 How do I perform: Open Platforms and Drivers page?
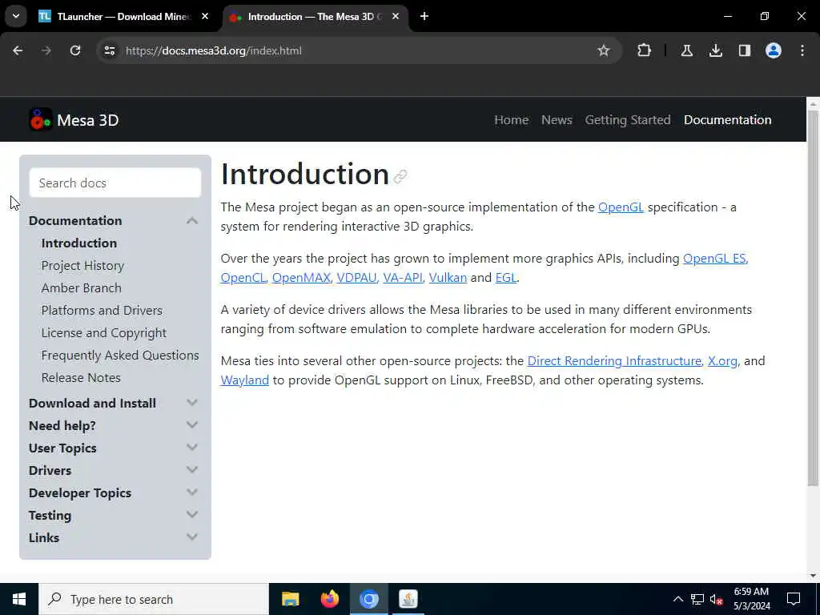click(x=102, y=311)
